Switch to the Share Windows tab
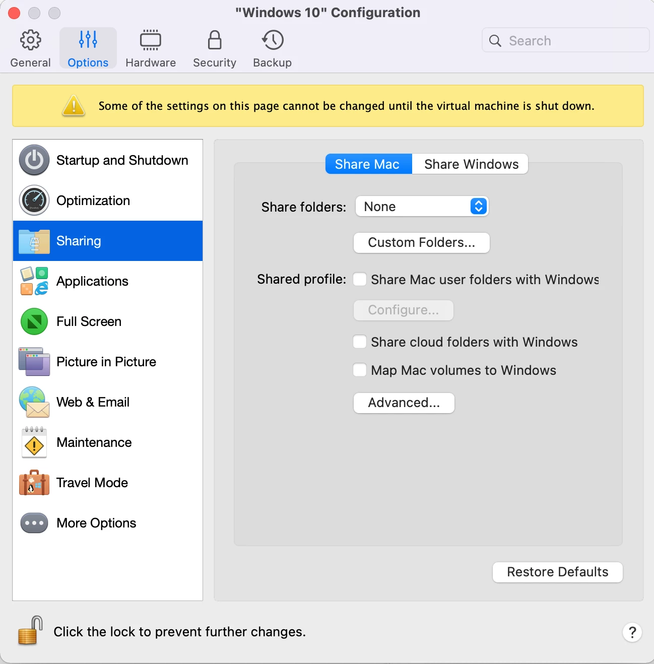This screenshot has height=664, width=654. (471, 164)
